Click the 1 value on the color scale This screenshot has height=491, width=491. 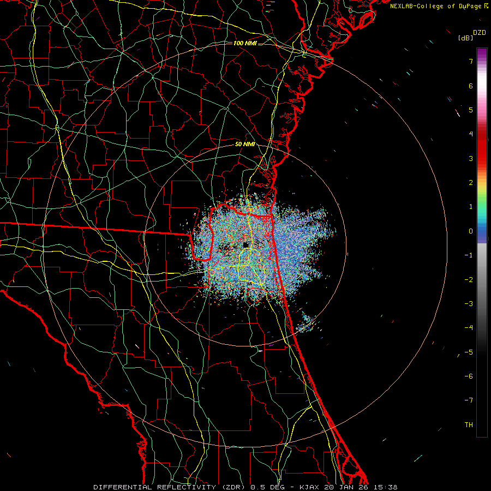point(471,207)
